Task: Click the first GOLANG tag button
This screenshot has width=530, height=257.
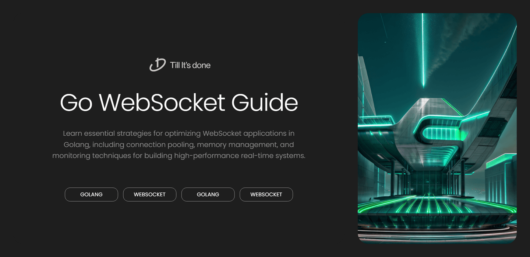Action: (91, 194)
